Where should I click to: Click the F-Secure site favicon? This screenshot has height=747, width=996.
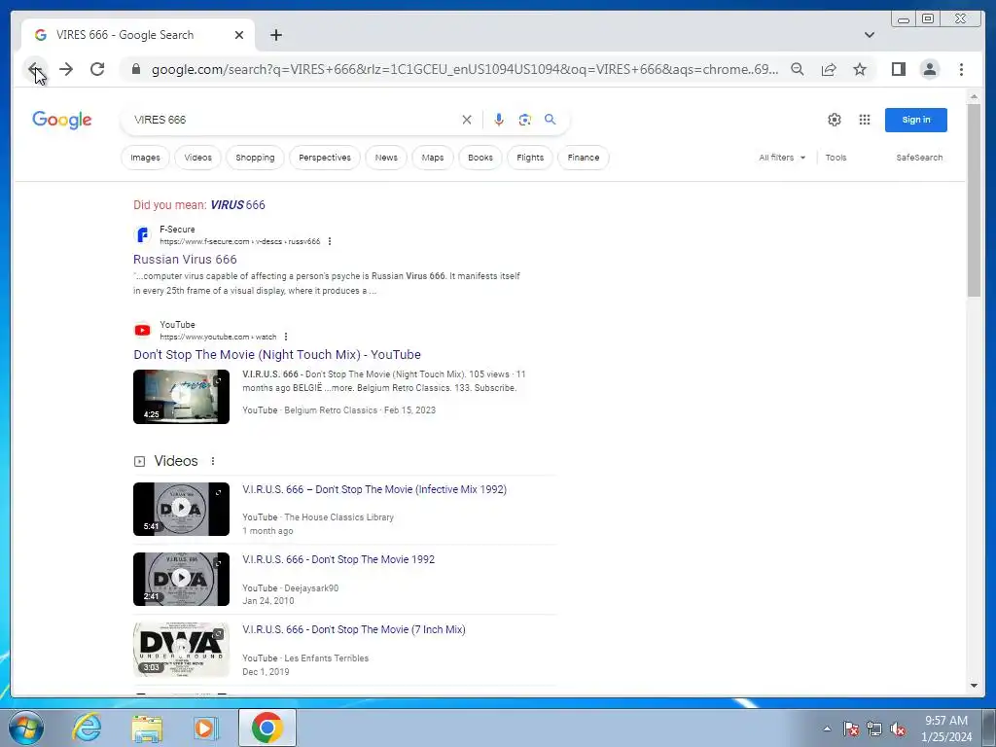pos(142,235)
